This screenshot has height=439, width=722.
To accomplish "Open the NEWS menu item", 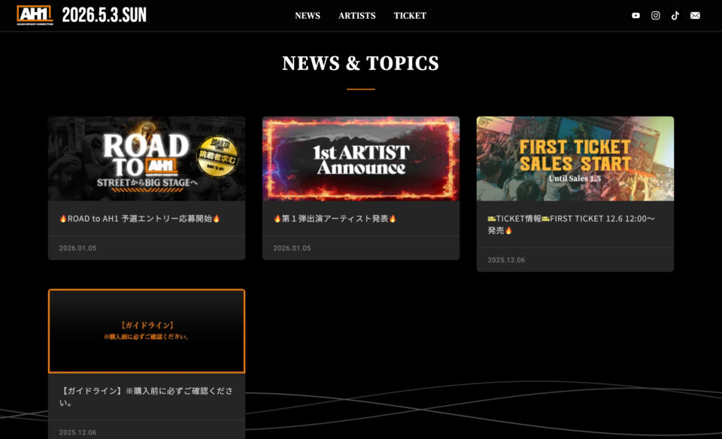I will 307,15.
